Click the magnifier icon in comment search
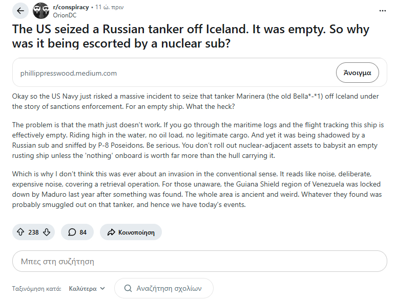The image size is (397, 302). [127, 288]
